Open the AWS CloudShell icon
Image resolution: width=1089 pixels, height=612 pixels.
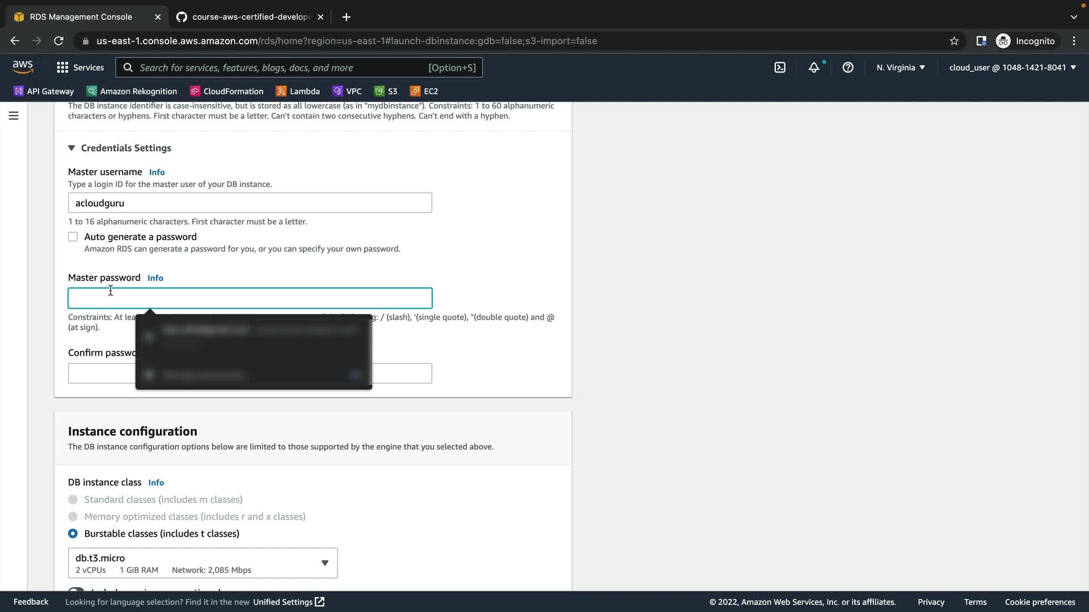(780, 67)
